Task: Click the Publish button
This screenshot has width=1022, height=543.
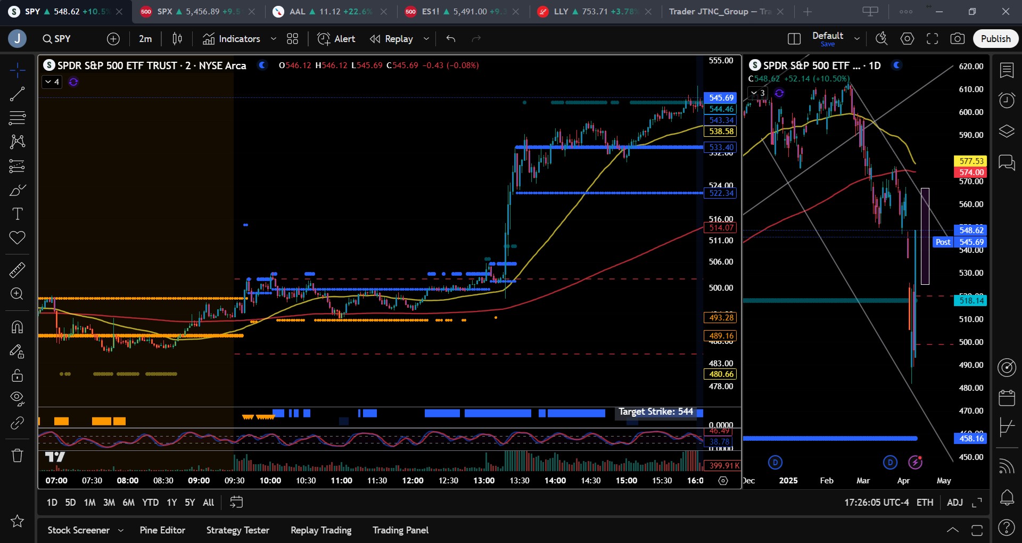Action: coord(995,39)
